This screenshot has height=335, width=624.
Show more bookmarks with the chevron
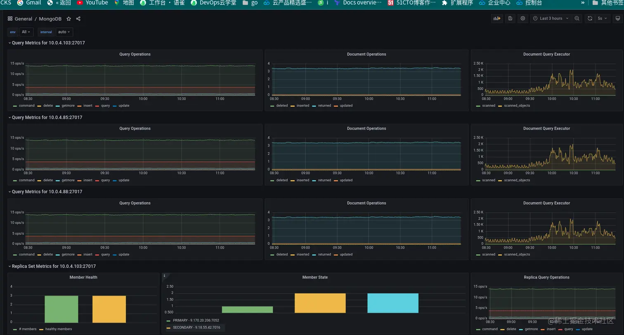583,3
